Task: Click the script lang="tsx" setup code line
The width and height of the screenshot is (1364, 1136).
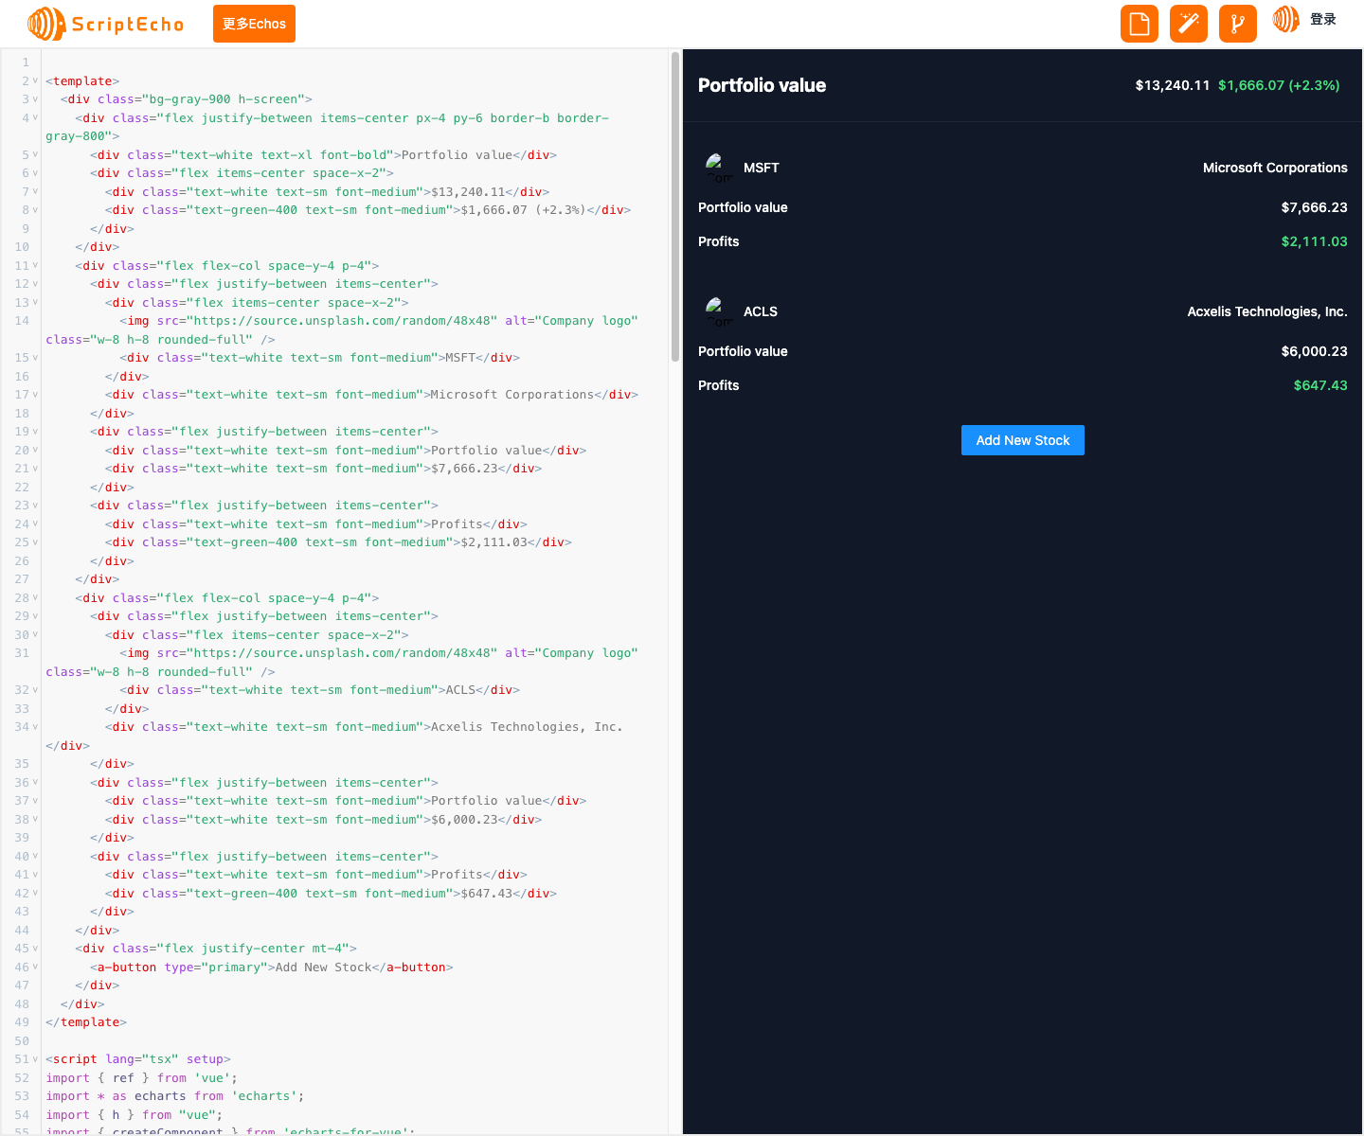Action: pyautogui.click(x=138, y=1059)
